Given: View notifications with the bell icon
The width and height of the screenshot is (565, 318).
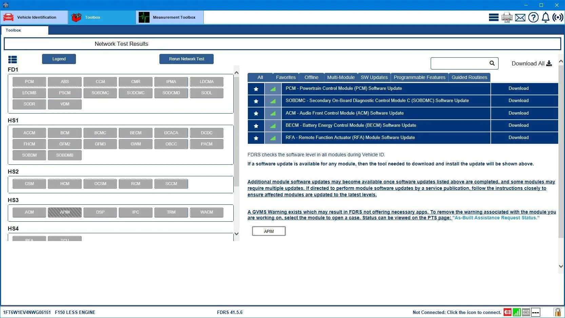Looking at the screenshot, I should pyautogui.click(x=545, y=17).
